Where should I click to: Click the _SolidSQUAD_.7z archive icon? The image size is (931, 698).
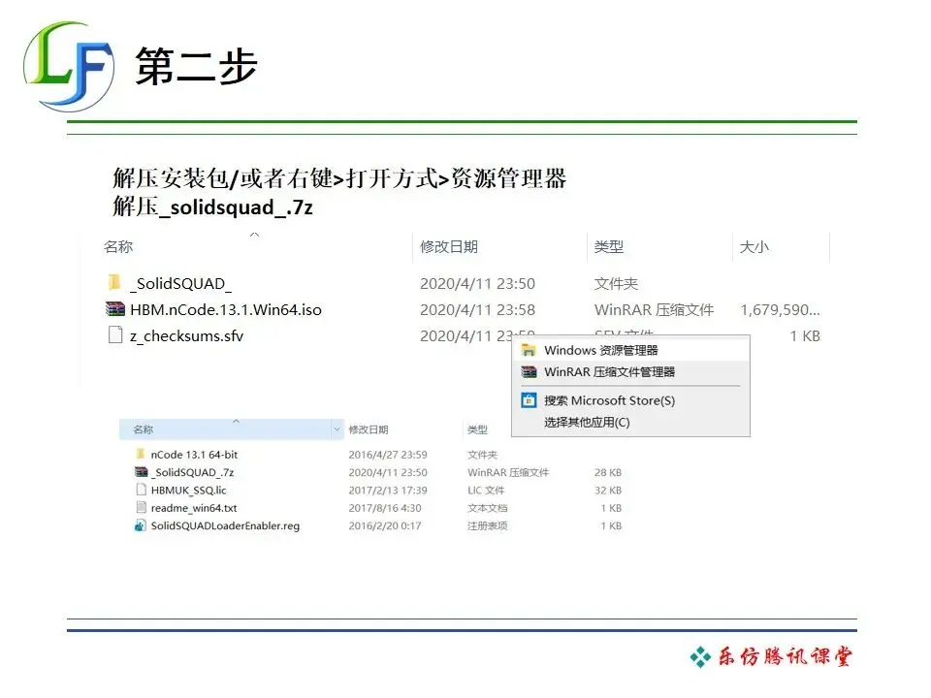pyautogui.click(x=141, y=472)
